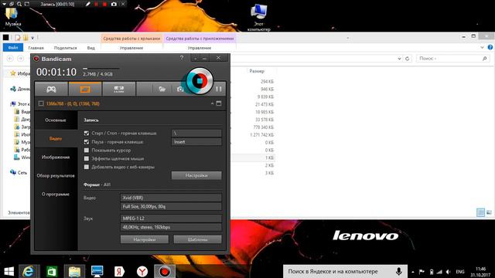The height and width of the screenshot is (278, 495).
Task: Open Музыка desktop folder icon
Action: [12, 16]
